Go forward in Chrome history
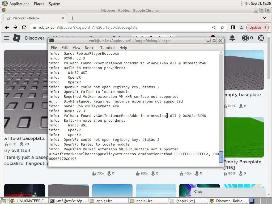 [x=15, y=27]
